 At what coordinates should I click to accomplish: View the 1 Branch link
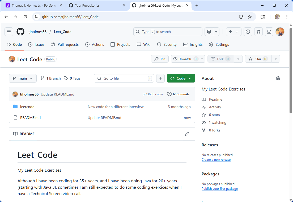tap(51, 78)
